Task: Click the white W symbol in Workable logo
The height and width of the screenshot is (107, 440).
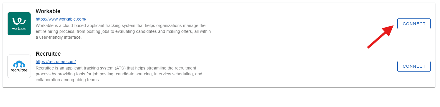Action: [19, 21]
